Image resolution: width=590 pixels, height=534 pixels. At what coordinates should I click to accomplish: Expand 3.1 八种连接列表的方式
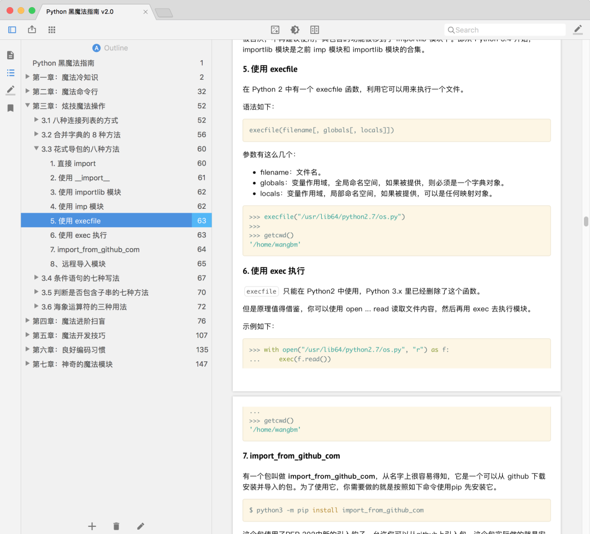tap(37, 120)
